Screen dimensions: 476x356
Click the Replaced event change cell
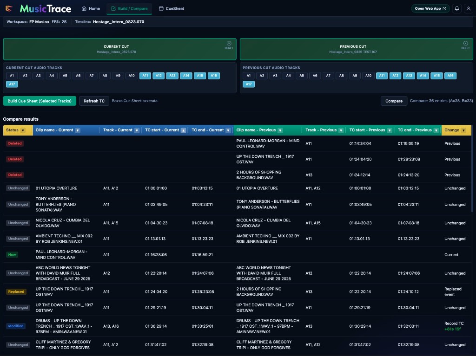pyautogui.click(x=453, y=291)
